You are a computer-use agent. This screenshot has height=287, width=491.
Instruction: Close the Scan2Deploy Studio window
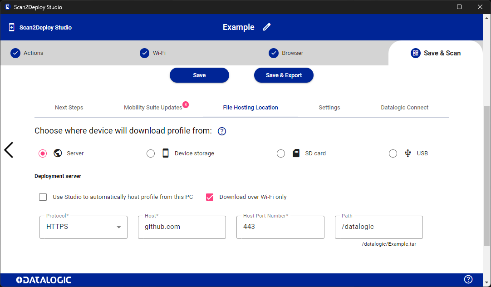coord(480,7)
